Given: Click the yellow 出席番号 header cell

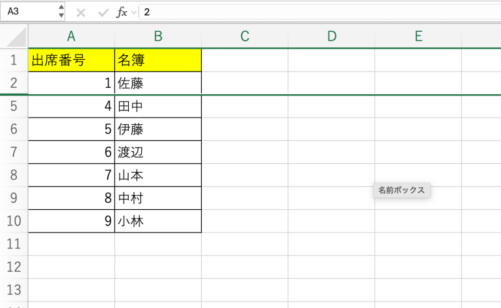Looking at the screenshot, I should pyautogui.click(x=72, y=60).
